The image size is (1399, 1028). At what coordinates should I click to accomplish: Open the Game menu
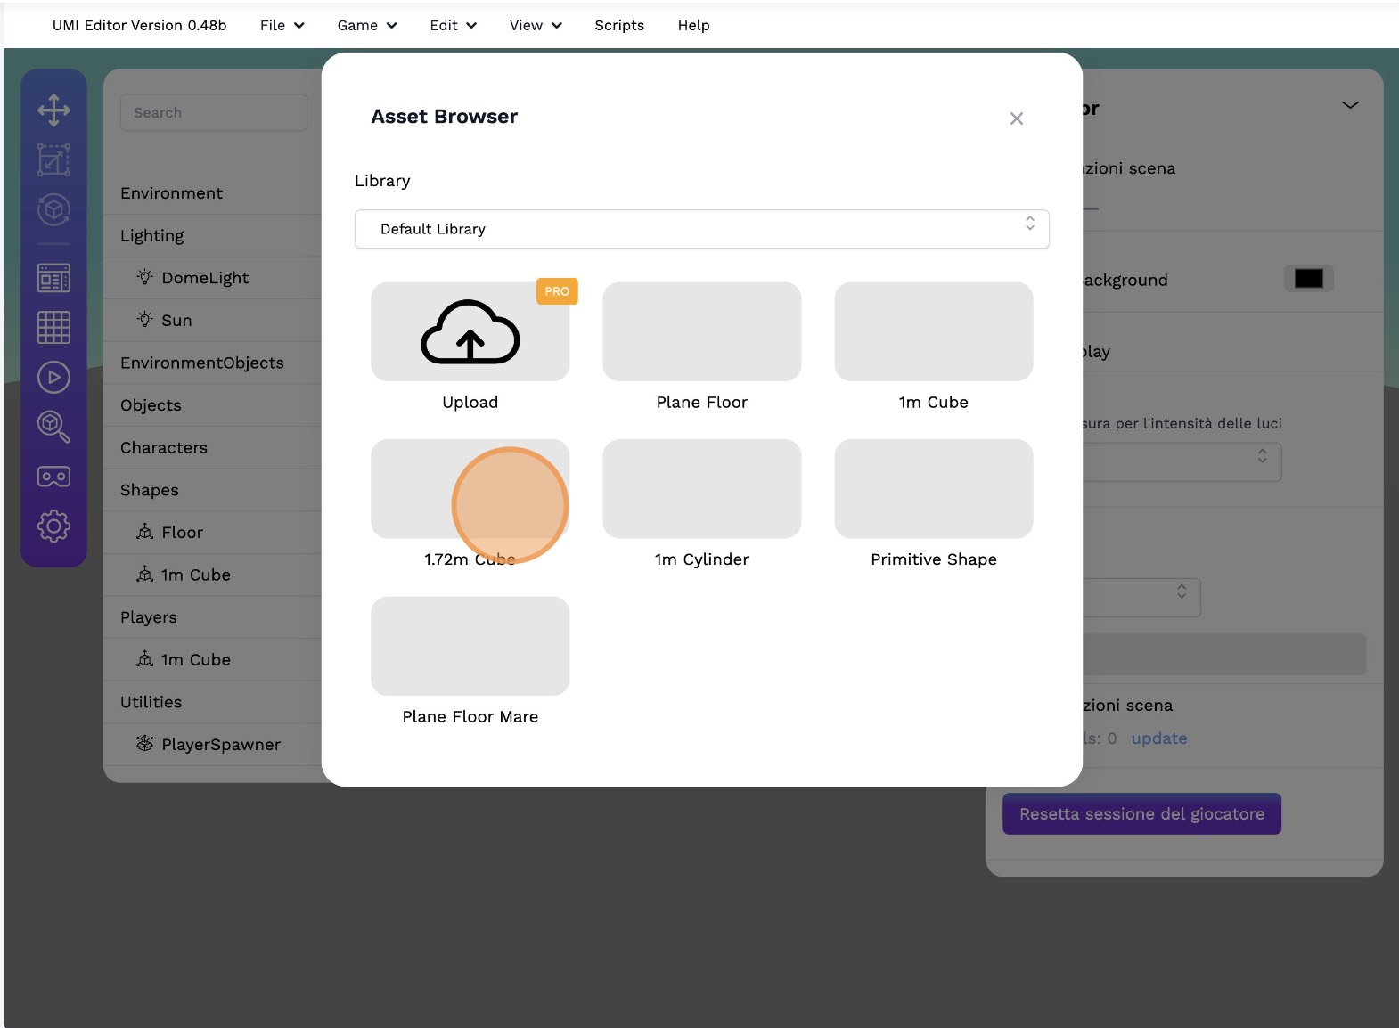[x=366, y=25]
